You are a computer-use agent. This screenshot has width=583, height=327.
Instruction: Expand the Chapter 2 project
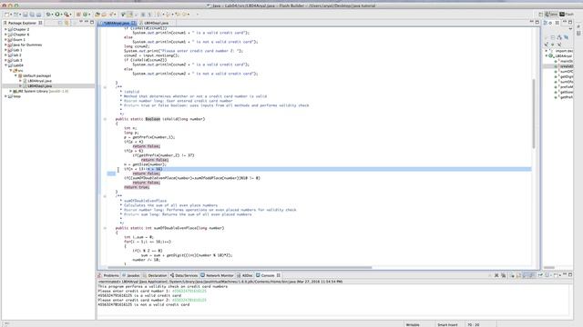click(x=5, y=29)
